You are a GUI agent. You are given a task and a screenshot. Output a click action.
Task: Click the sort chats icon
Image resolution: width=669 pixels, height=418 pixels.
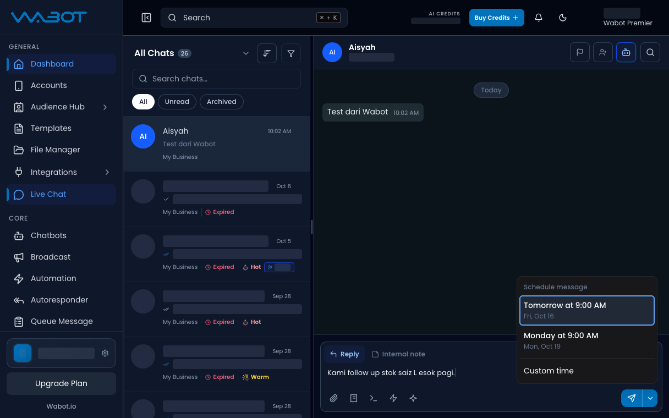tap(267, 53)
